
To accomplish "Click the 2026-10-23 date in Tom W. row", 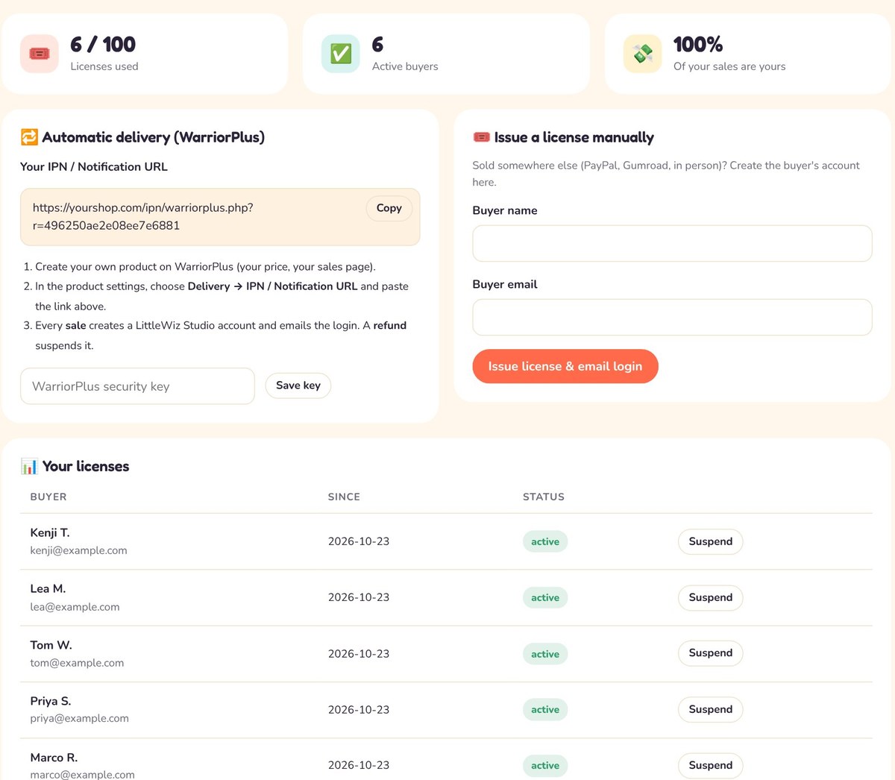I will click(359, 654).
